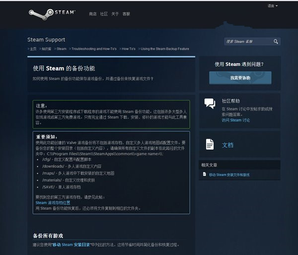Select 客服 in the top navigation
The image size is (298, 255).
pos(127,14)
